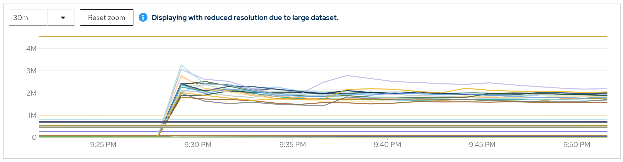Screen dimensions: 623x162
Task: Click the 3M y-axis label
Action: point(31,71)
